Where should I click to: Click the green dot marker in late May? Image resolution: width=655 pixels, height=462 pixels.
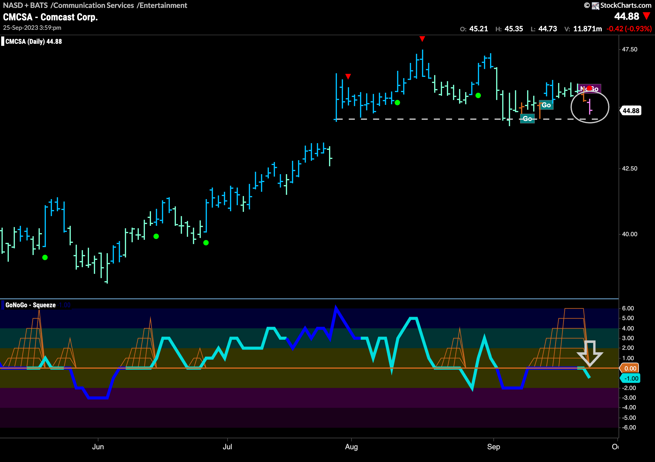tap(45, 257)
